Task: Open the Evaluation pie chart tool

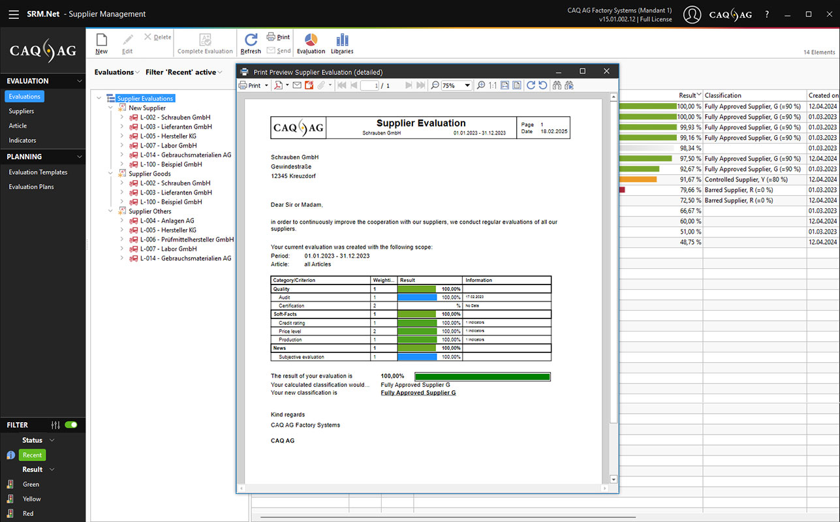Action: coord(311,40)
